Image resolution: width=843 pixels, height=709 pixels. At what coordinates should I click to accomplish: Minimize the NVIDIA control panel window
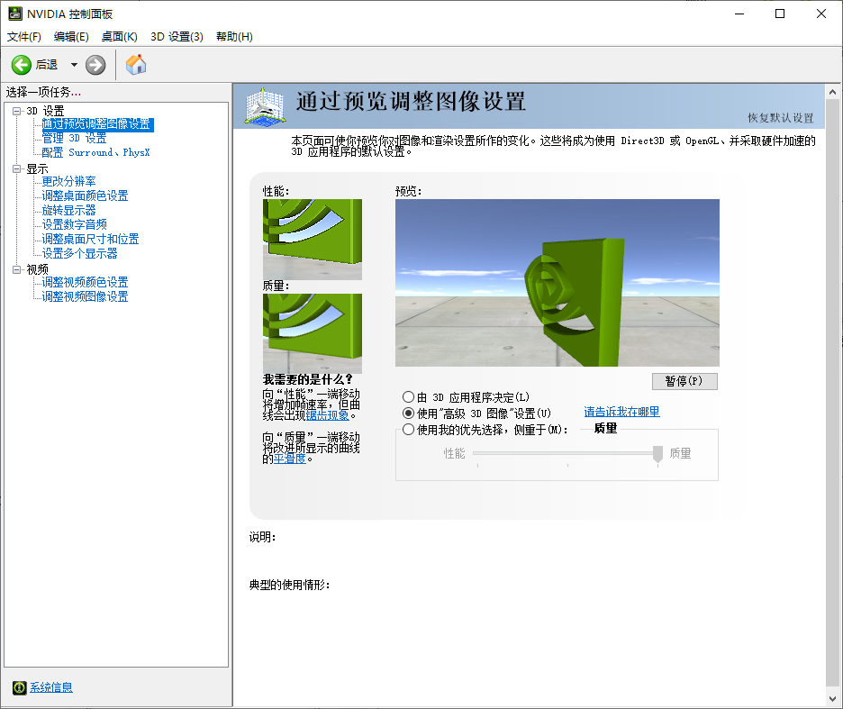[739, 14]
